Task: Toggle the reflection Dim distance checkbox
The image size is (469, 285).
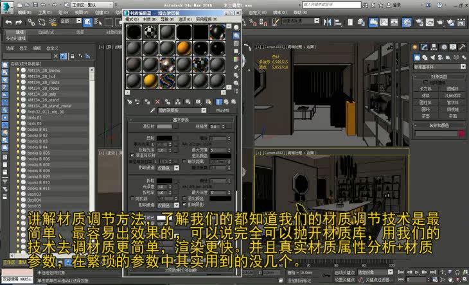Action: click(x=184, y=161)
